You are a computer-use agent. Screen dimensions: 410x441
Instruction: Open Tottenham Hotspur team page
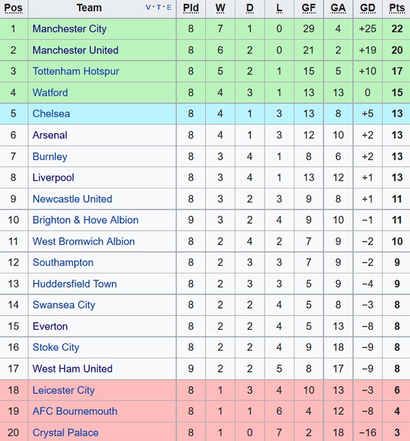coord(76,71)
